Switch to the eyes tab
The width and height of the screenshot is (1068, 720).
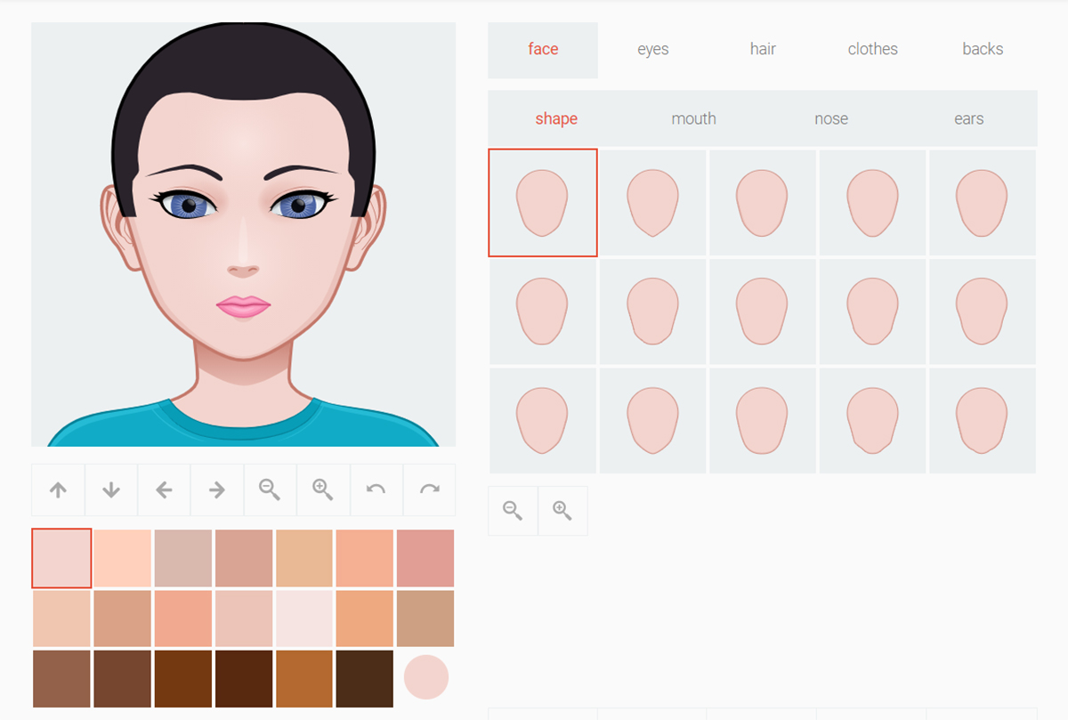(652, 49)
